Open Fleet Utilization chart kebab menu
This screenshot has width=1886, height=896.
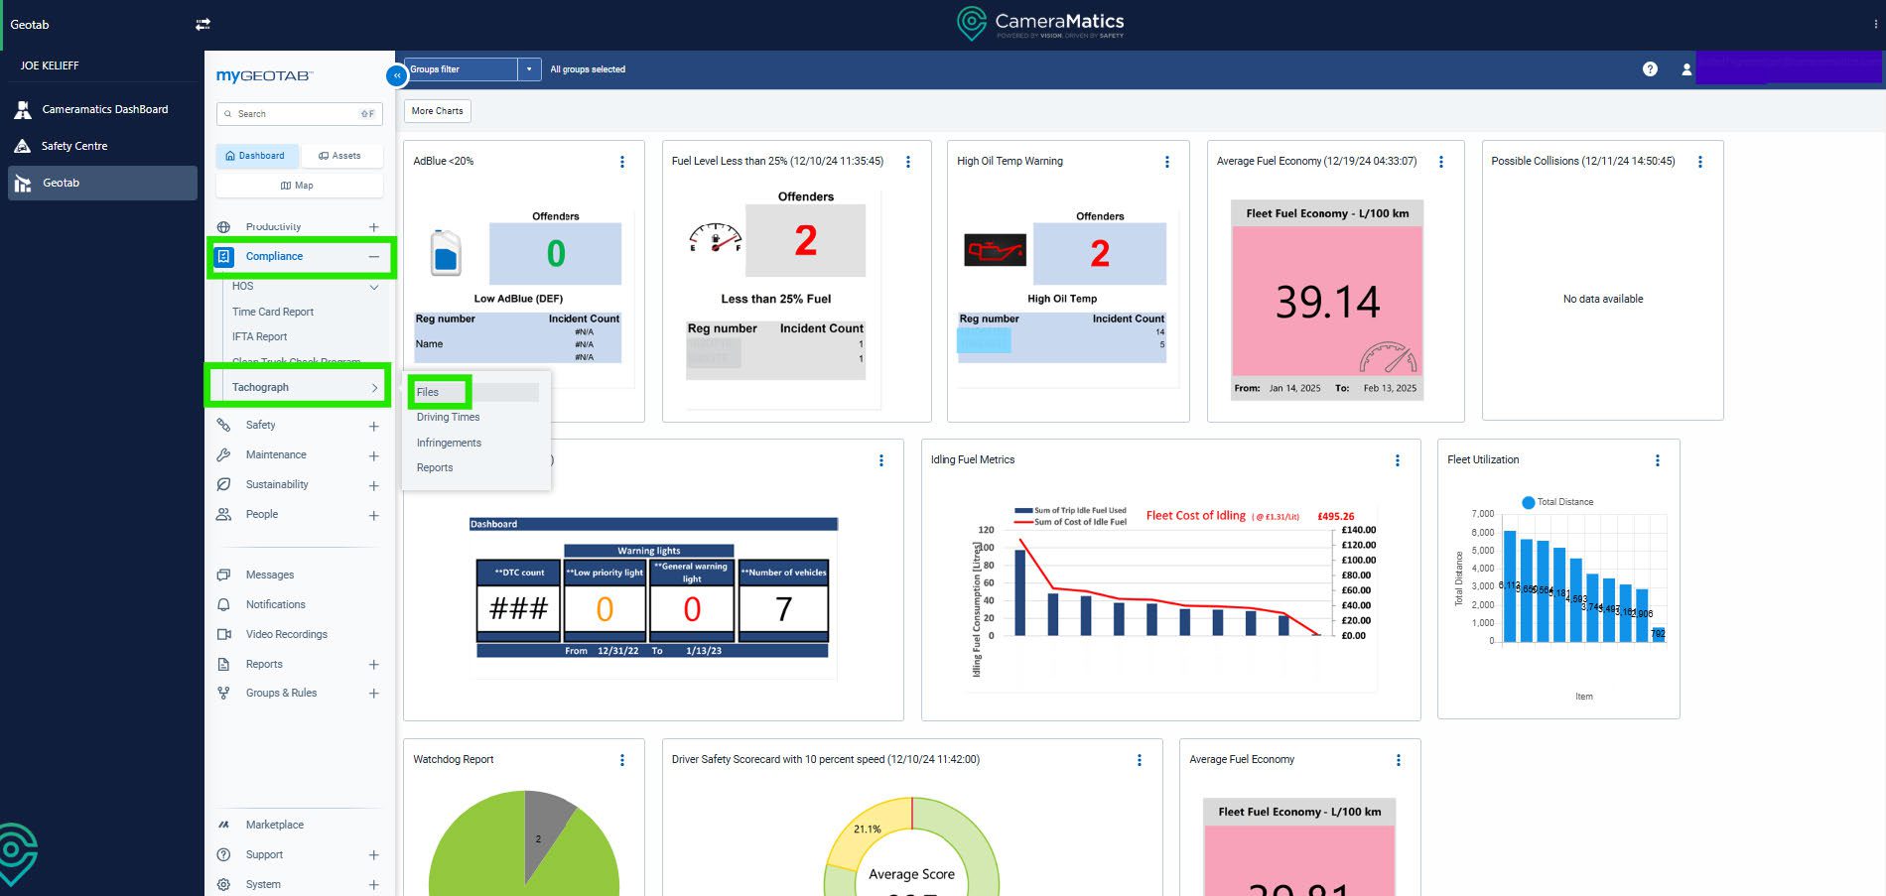coord(1657,460)
